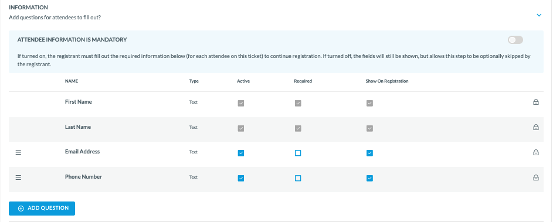Click 'Add questions for attendees to fill out?' text
The image size is (553, 222).
pyautogui.click(x=55, y=17)
